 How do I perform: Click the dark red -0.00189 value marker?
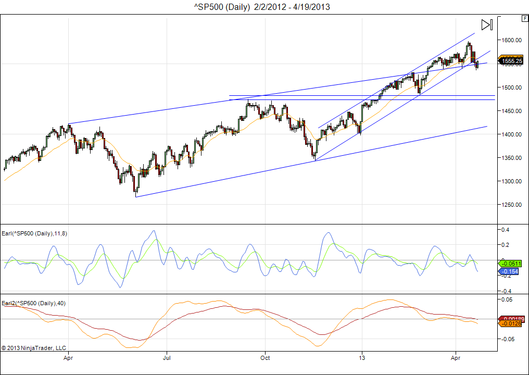coord(513,318)
